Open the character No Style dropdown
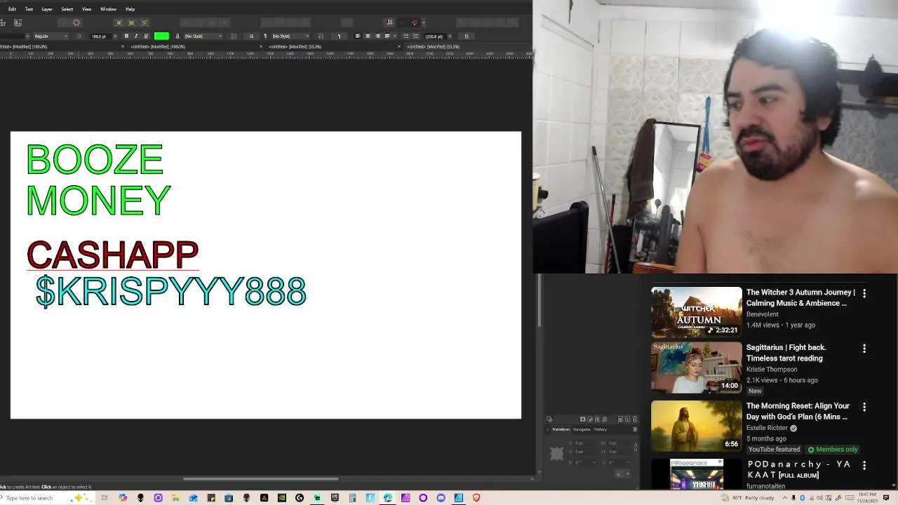This screenshot has height=505, width=898. [203, 36]
